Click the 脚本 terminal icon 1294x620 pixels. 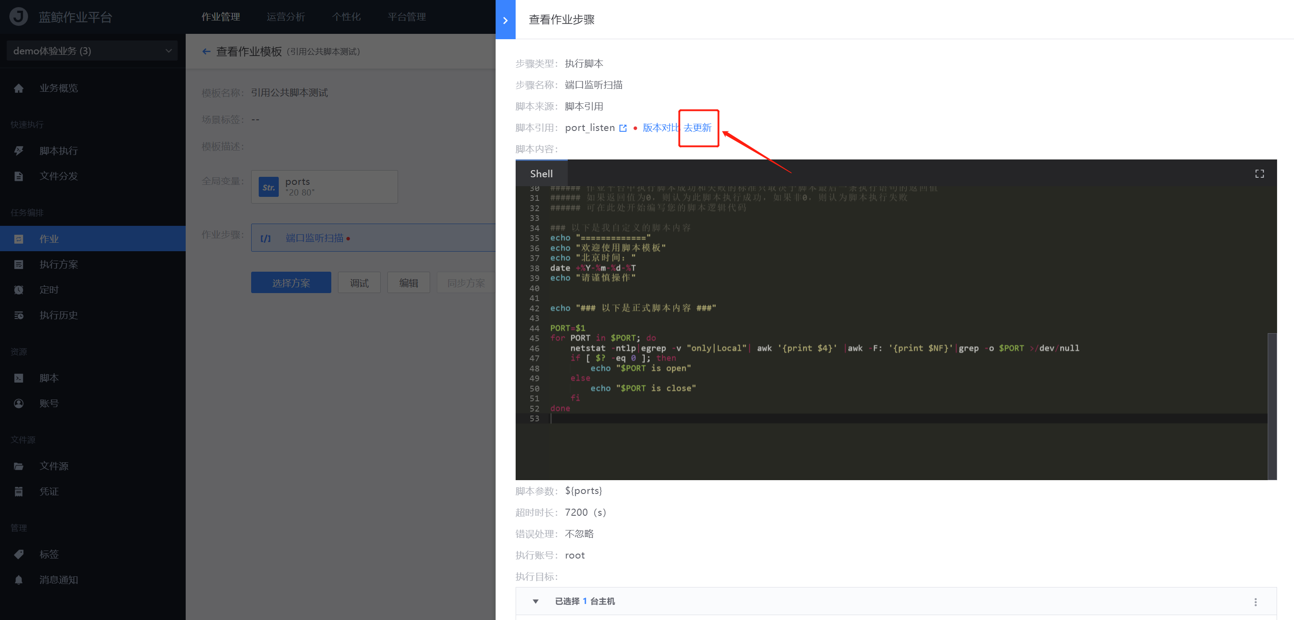click(x=19, y=378)
